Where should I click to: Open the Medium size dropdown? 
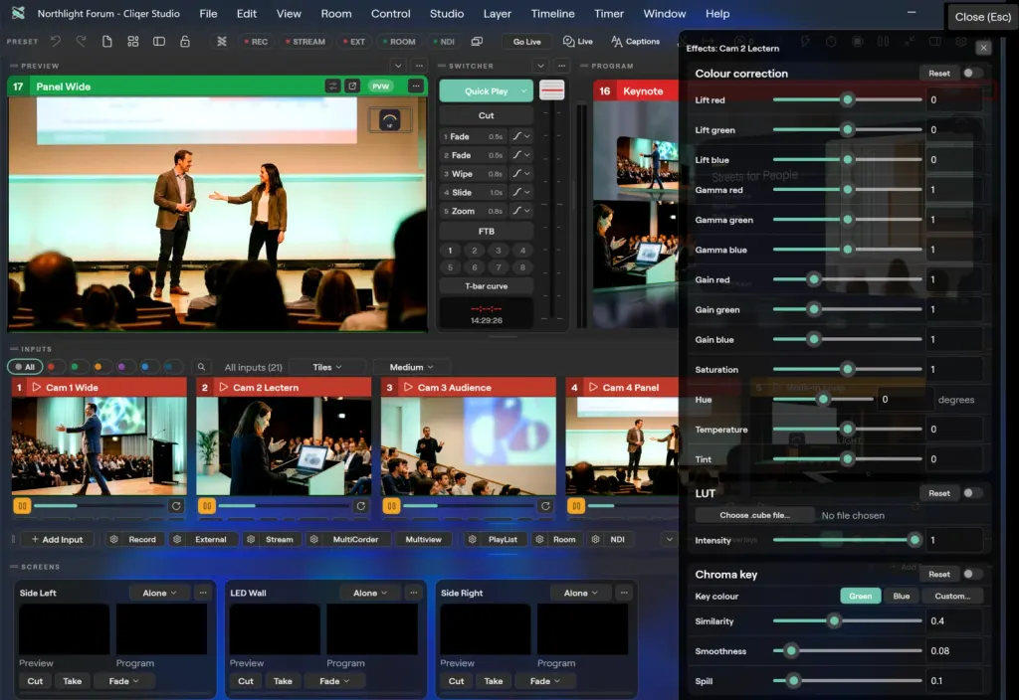pos(411,367)
